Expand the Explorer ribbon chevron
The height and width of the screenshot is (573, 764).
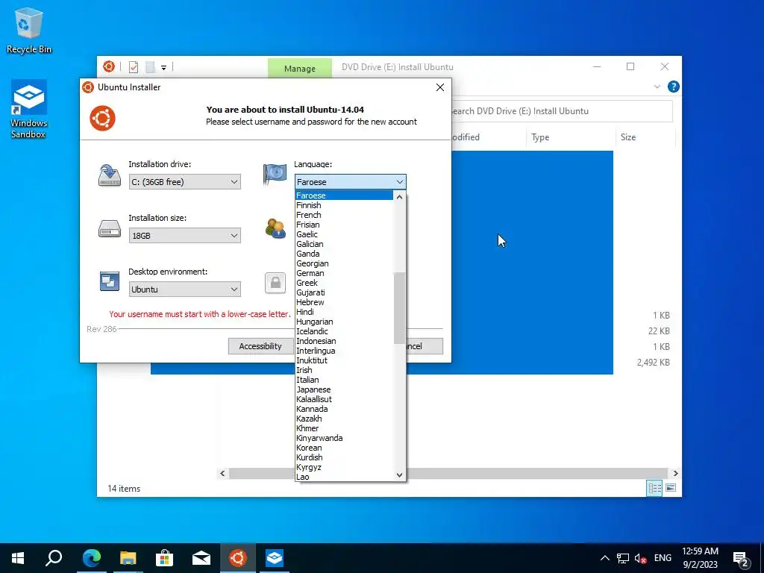(657, 87)
